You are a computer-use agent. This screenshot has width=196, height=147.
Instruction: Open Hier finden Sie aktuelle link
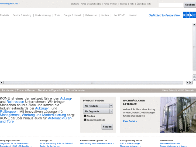170,143
